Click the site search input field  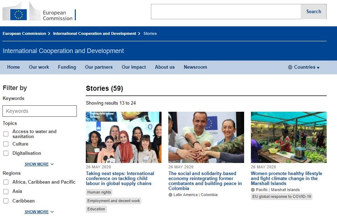(226, 12)
